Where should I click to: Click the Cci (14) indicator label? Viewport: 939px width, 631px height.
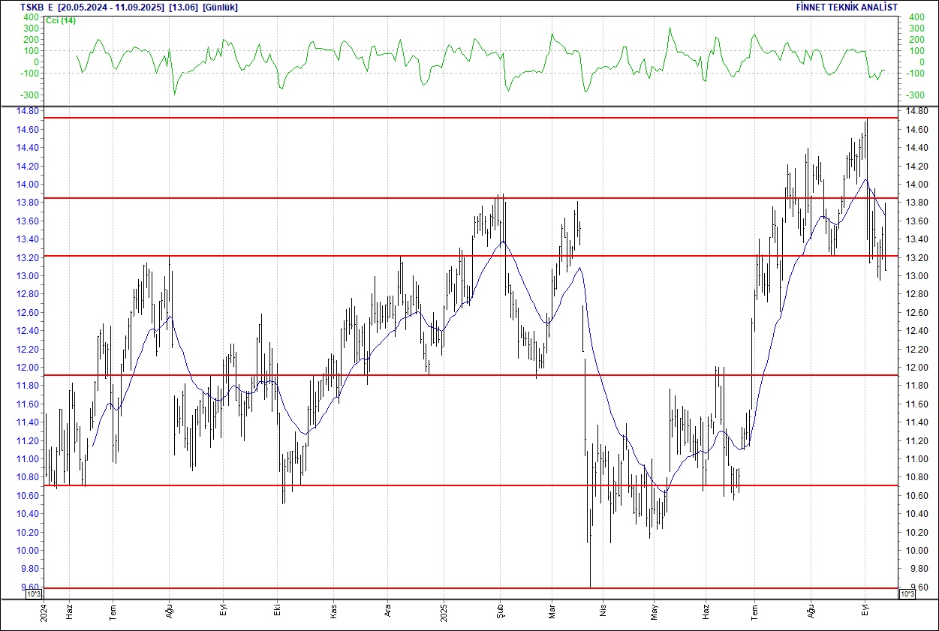[61, 20]
